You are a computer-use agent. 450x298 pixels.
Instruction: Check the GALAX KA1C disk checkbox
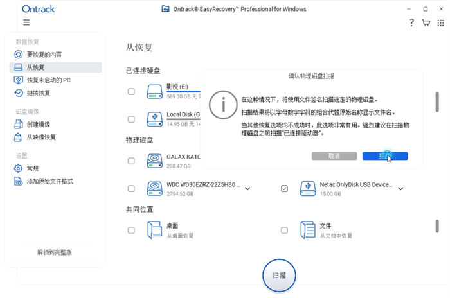coord(131,161)
